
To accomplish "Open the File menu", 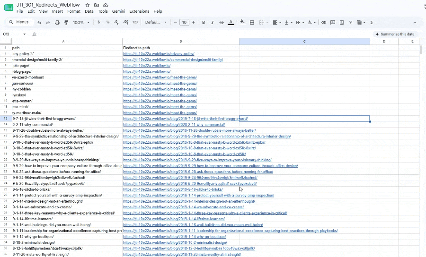I will pos(19,11).
